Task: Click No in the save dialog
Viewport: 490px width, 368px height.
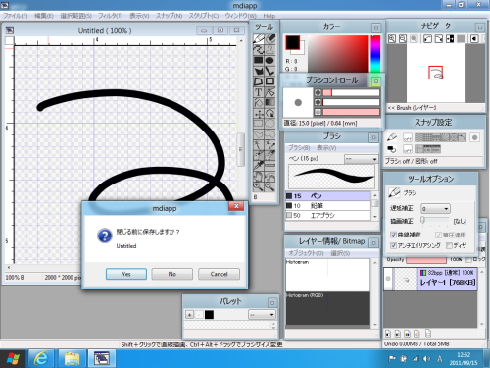Action: (x=172, y=274)
